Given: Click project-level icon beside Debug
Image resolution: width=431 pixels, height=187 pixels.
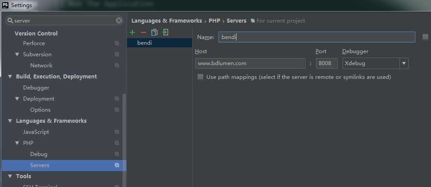Looking at the screenshot, I should (x=117, y=154).
